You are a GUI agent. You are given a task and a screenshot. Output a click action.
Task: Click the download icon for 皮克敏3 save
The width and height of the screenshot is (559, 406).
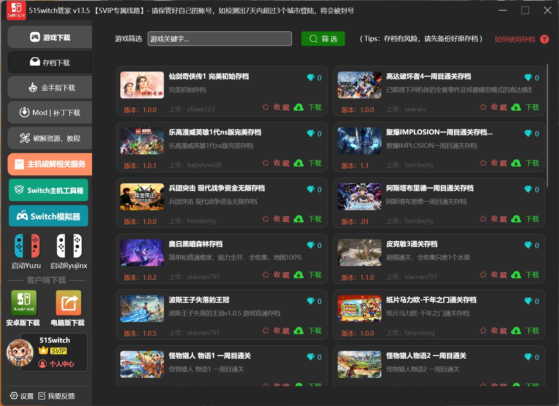(516, 275)
